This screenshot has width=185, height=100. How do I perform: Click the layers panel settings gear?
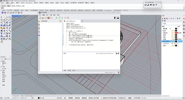(184, 16)
